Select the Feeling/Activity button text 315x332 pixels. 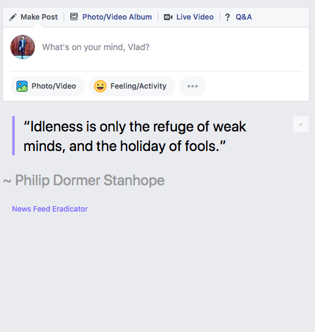pyautogui.click(x=138, y=86)
